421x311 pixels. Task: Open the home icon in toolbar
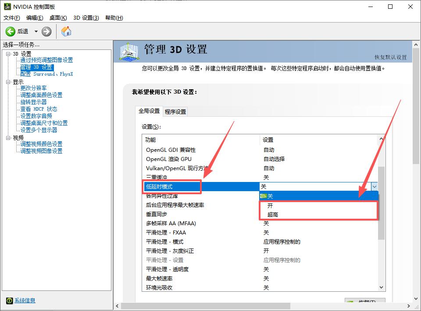pyautogui.click(x=66, y=31)
